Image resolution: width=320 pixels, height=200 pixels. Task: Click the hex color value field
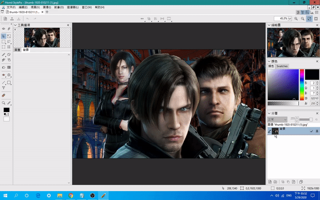315,98
